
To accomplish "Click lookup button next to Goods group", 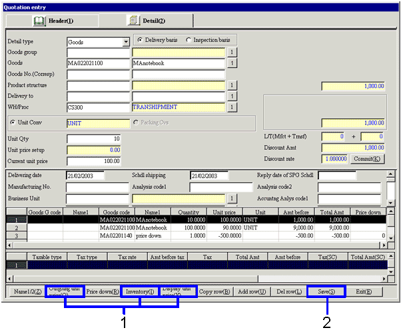I will (232, 52).
